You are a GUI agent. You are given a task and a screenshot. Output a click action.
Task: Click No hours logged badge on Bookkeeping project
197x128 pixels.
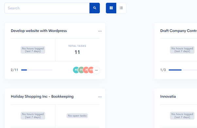33,116
